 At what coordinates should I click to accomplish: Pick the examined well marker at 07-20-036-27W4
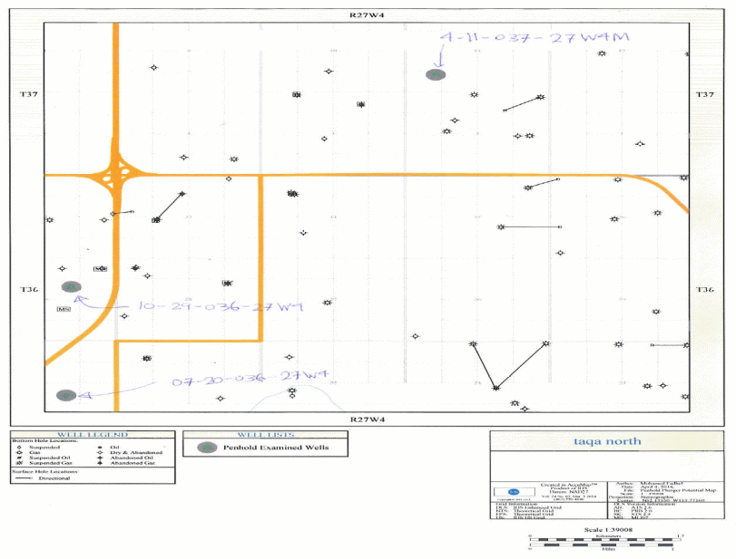coord(65,396)
